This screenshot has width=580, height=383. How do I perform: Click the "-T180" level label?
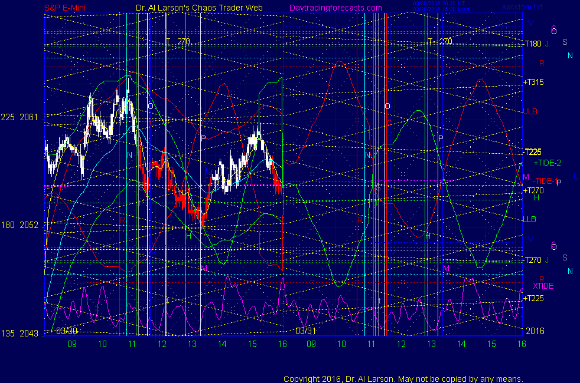[x=532, y=44]
